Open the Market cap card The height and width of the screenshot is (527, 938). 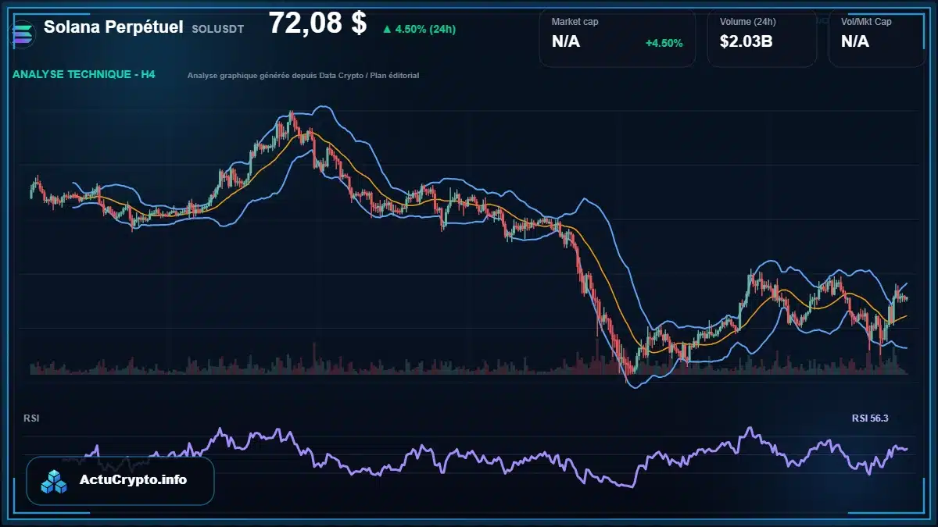[x=618, y=38]
